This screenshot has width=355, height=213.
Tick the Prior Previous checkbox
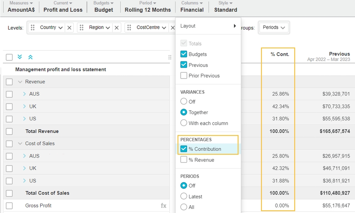[184, 76]
